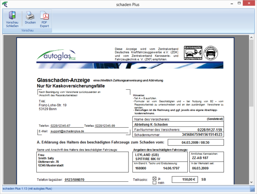
Task: Click the scroll down arrow of the preview
Action: (251, 183)
